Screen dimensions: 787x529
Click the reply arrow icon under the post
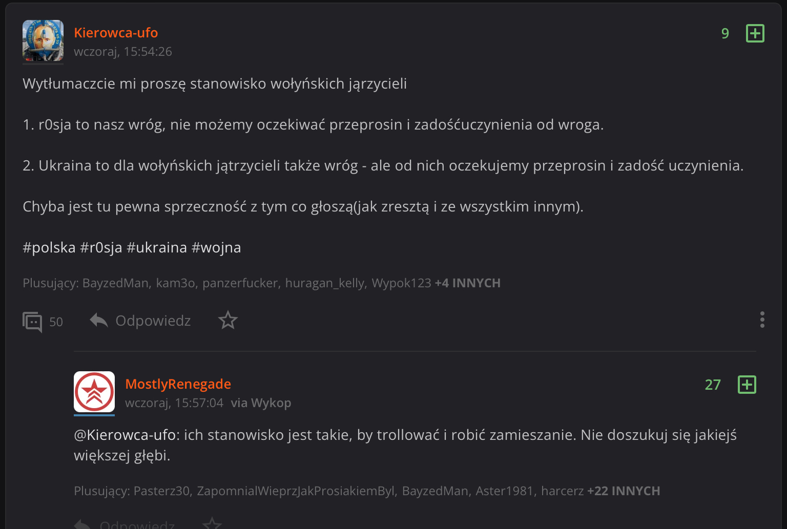point(99,321)
